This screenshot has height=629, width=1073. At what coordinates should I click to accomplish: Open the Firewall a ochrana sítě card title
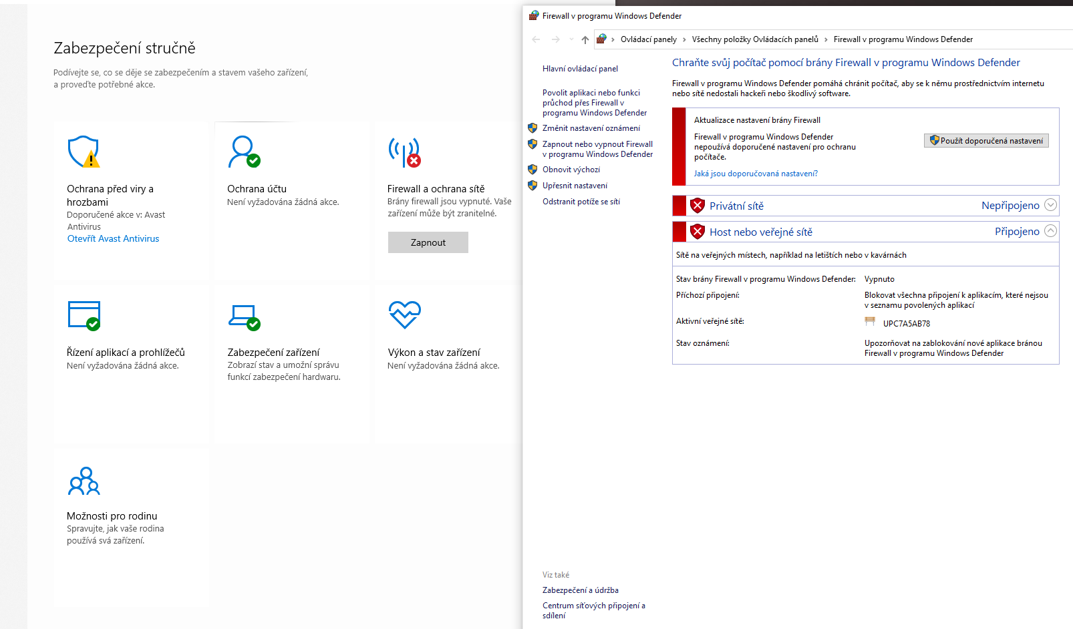coord(436,189)
